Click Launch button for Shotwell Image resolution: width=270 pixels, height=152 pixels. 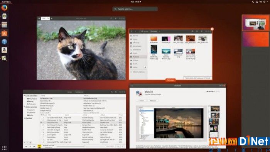(x=141, y=101)
